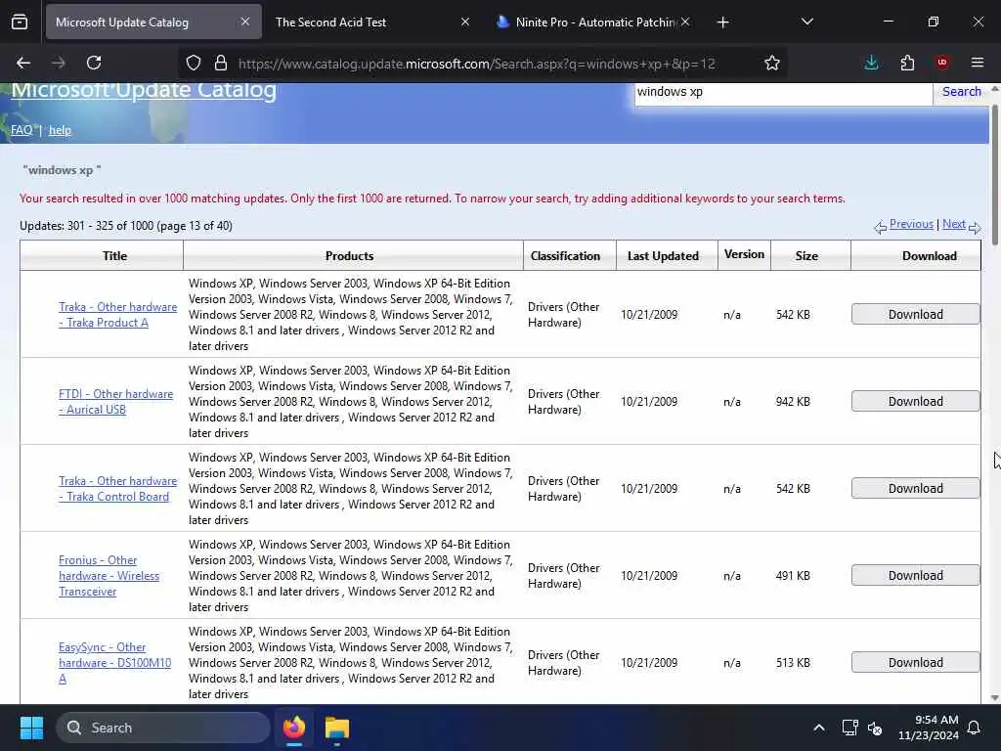The width and height of the screenshot is (1001, 751).
Task: Go to the Next results page
Action: coord(954,224)
